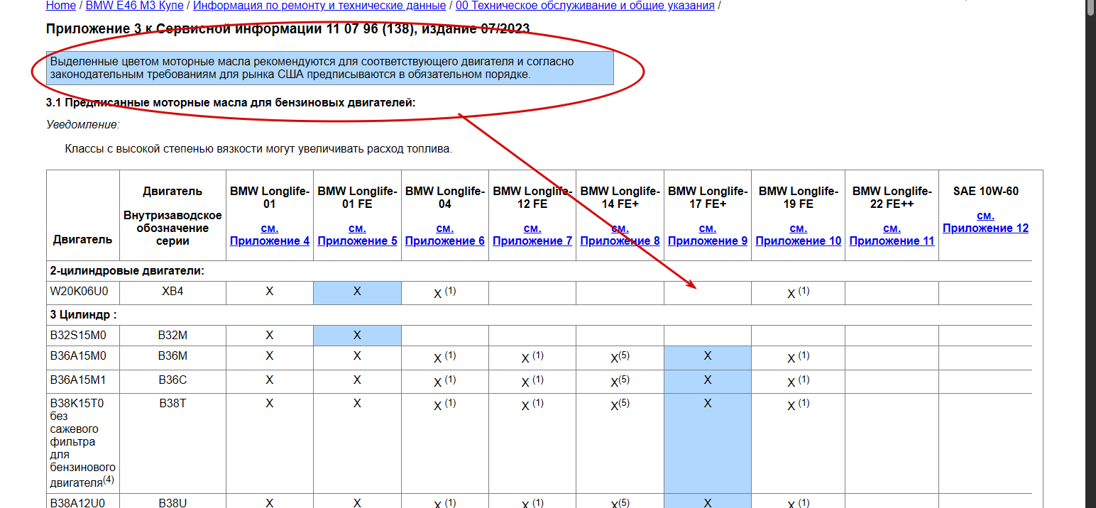The image size is (1096, 508).
Task: Click X(5) in B36A15M0 Longlife-14 FE+ cell
Action: [x=620, y=358]
